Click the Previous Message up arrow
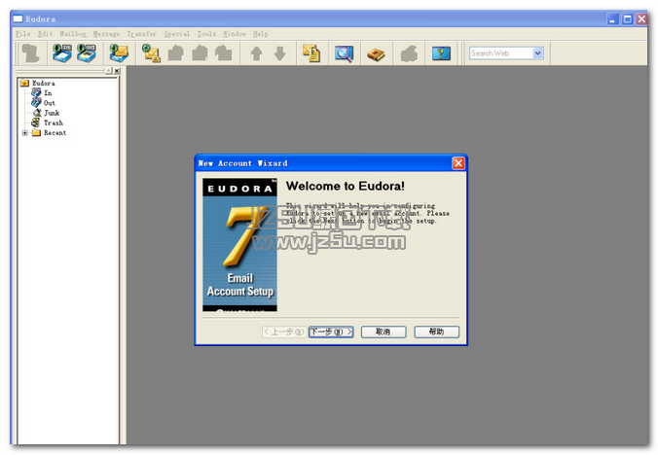Viewport: 658px width, 455px height. pyautogui.click(x=256, y=53)
